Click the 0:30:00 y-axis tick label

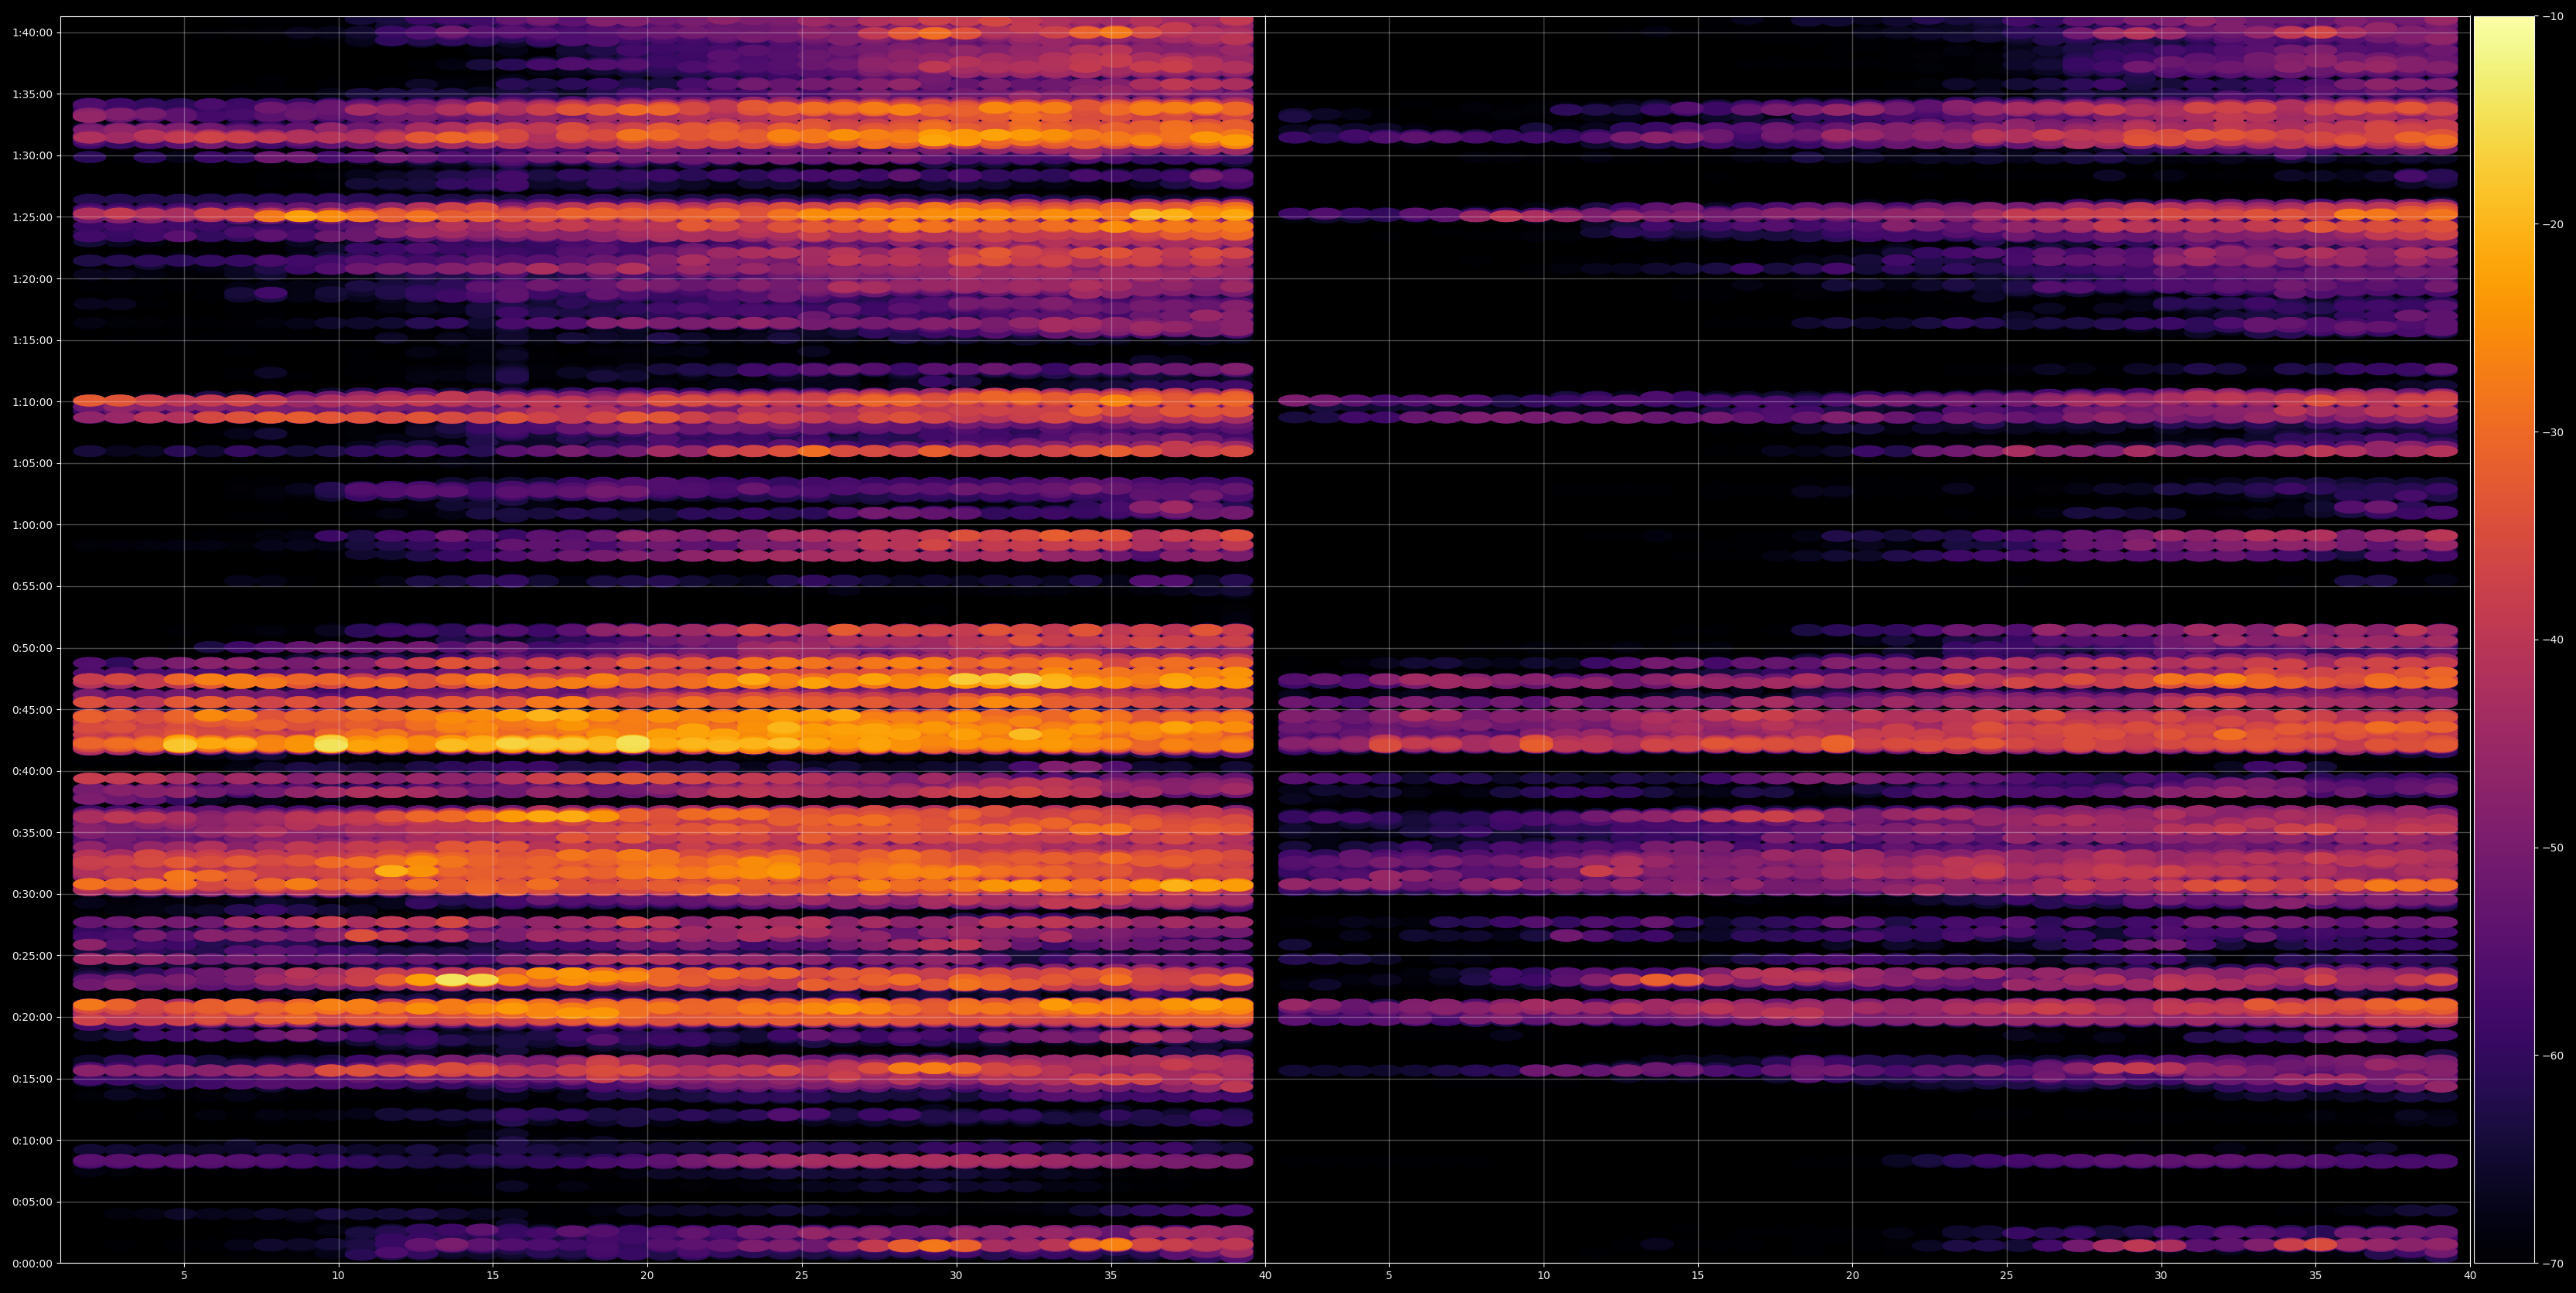(x=32, y=895)
